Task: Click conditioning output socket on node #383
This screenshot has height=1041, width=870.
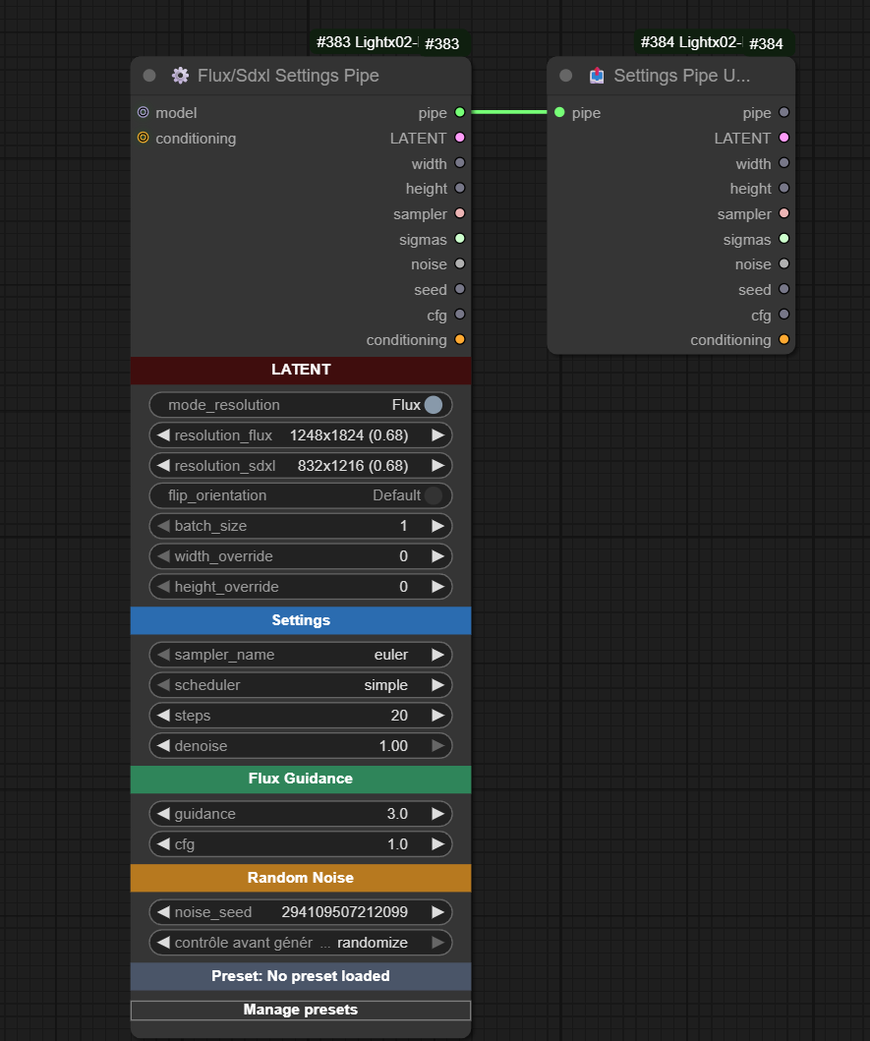Action: pos(459,339)
